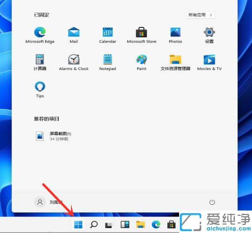Open Widgets from the taskbar
The height and width of the screenshot is (233, 252).
point(125,225)
